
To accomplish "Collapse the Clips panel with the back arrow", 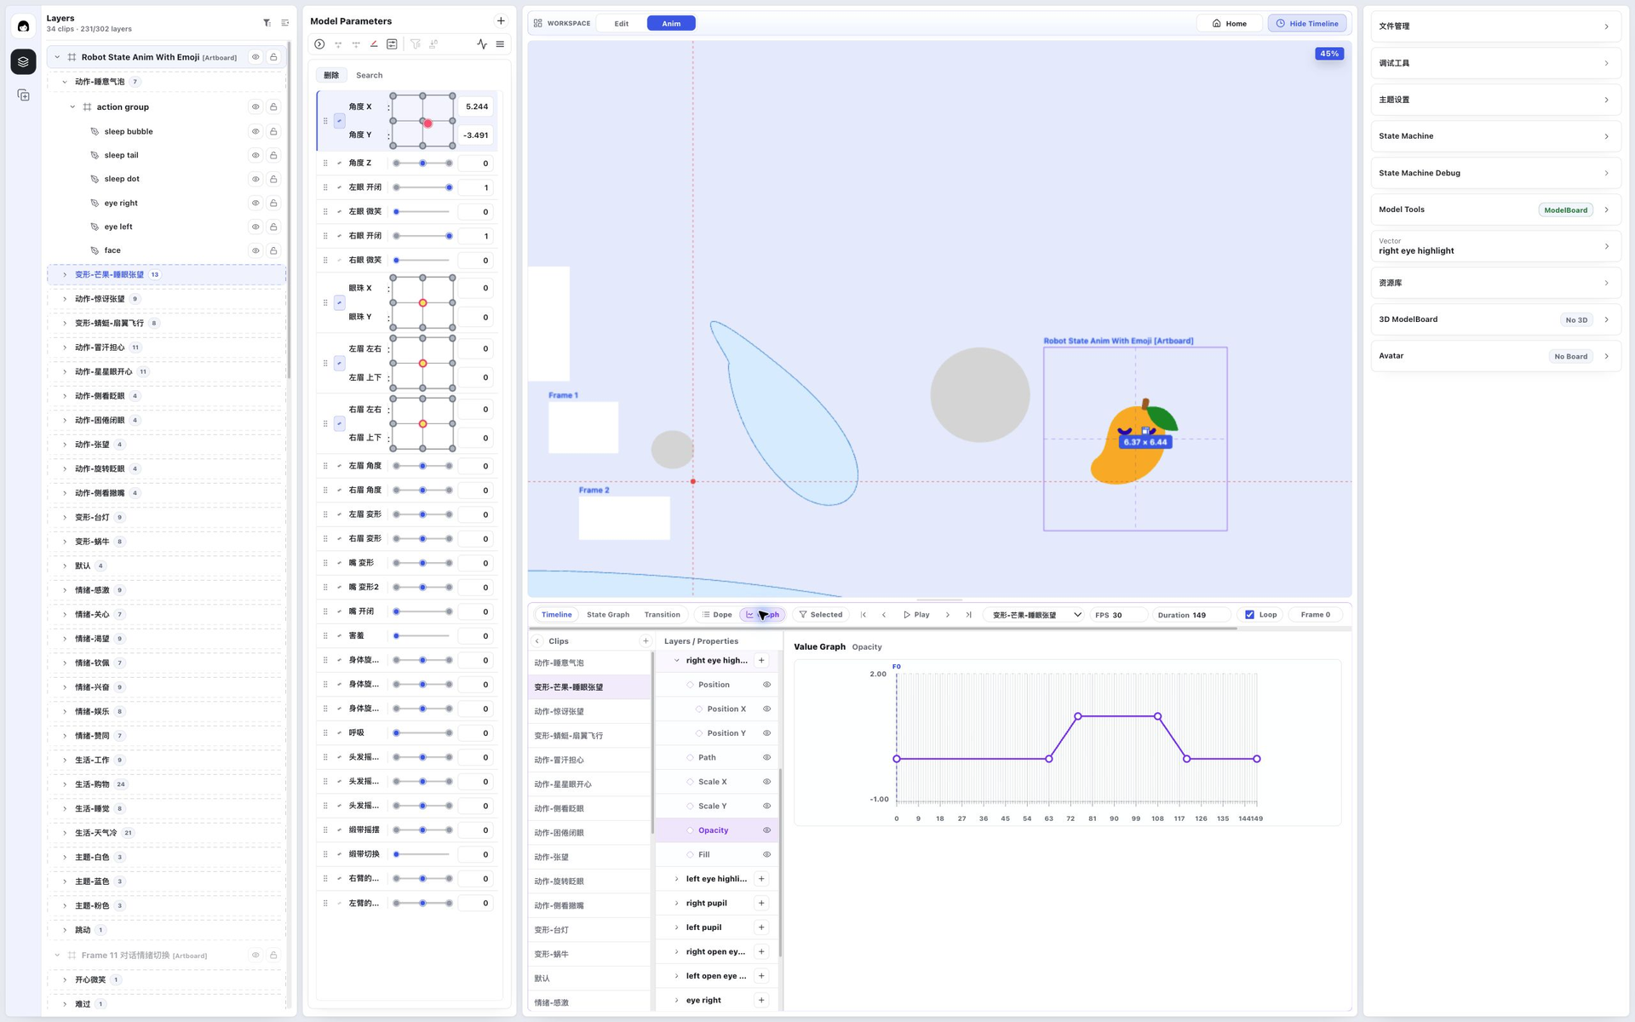I will 537,641.
